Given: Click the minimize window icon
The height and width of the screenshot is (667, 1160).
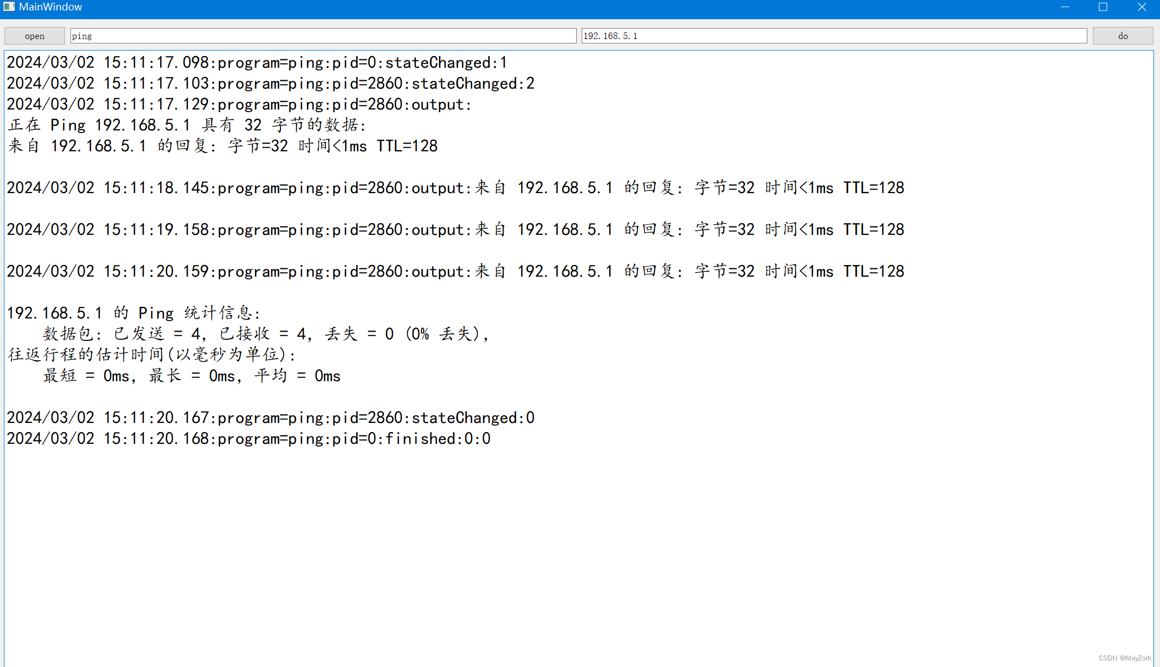Looking at the screenshot, I should click(x=1064, y=8).
